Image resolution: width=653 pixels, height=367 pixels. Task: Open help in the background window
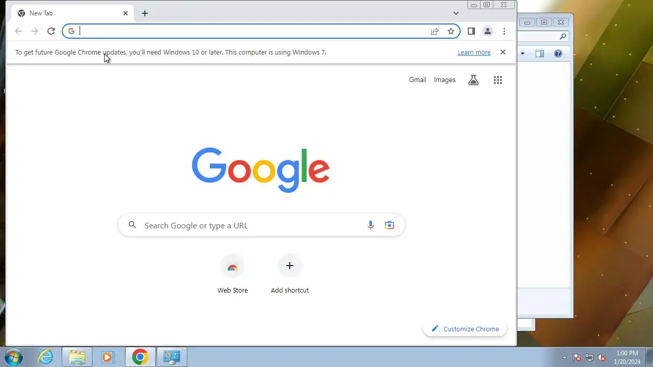558,54
